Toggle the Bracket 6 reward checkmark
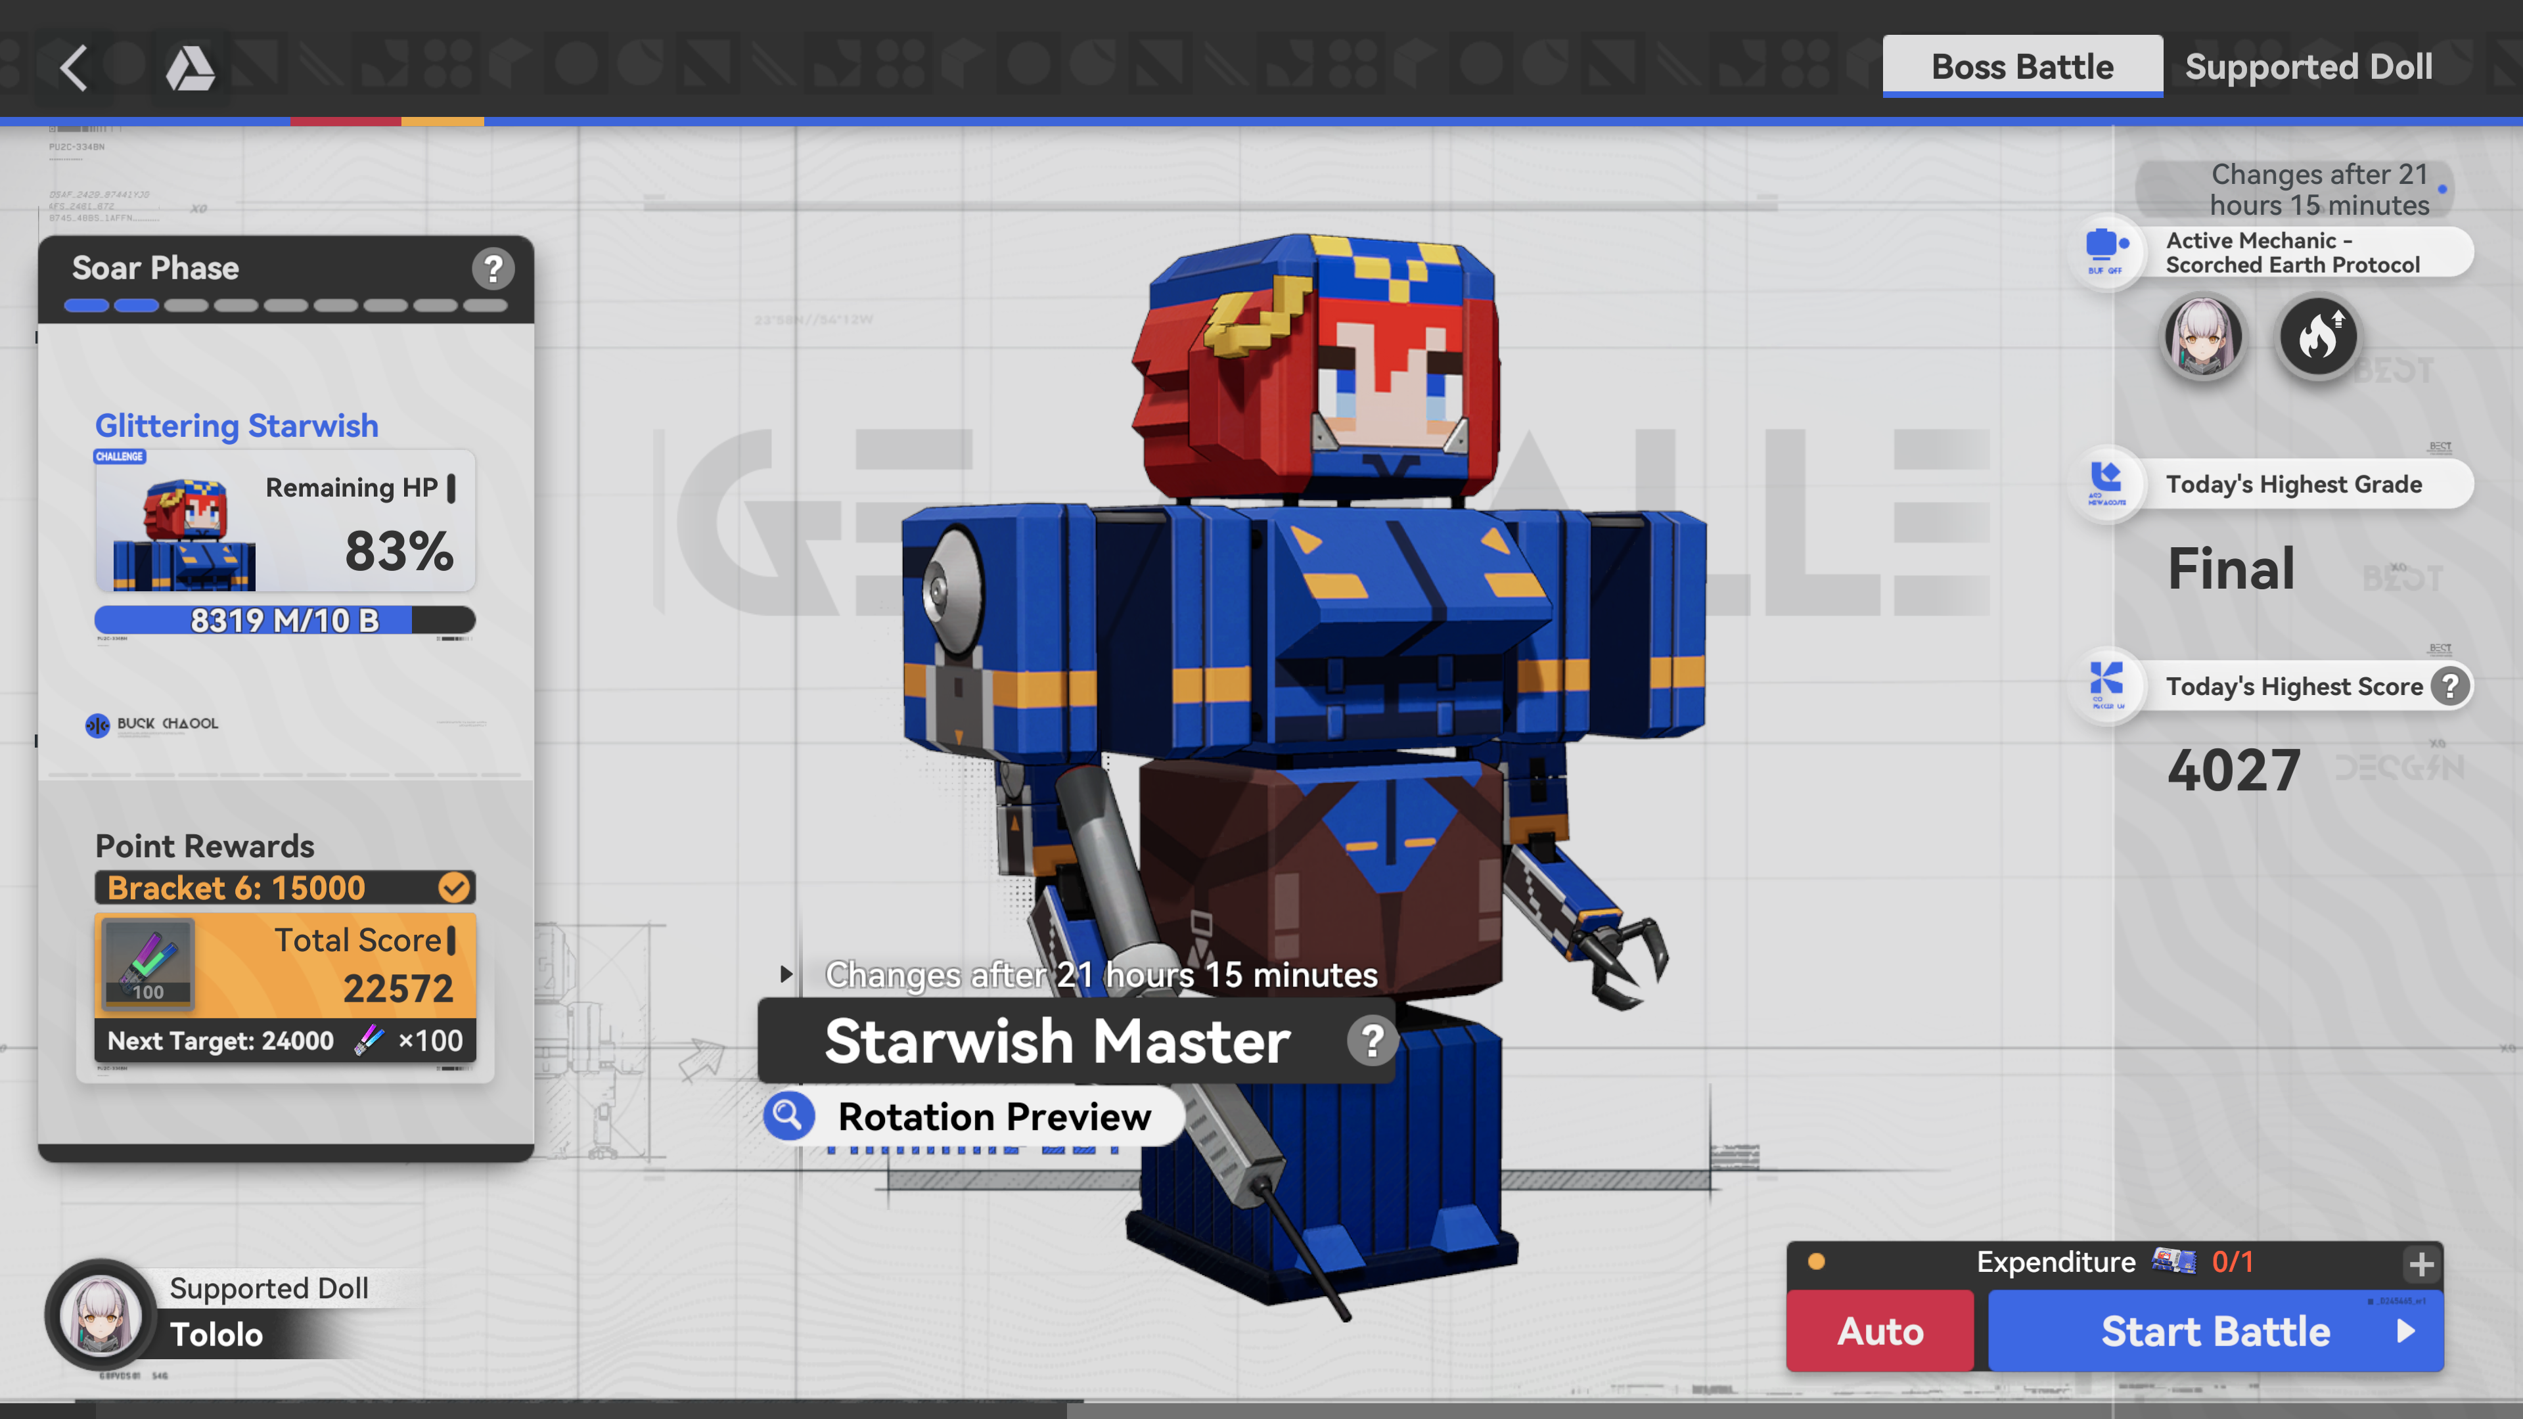 (453, 888)
